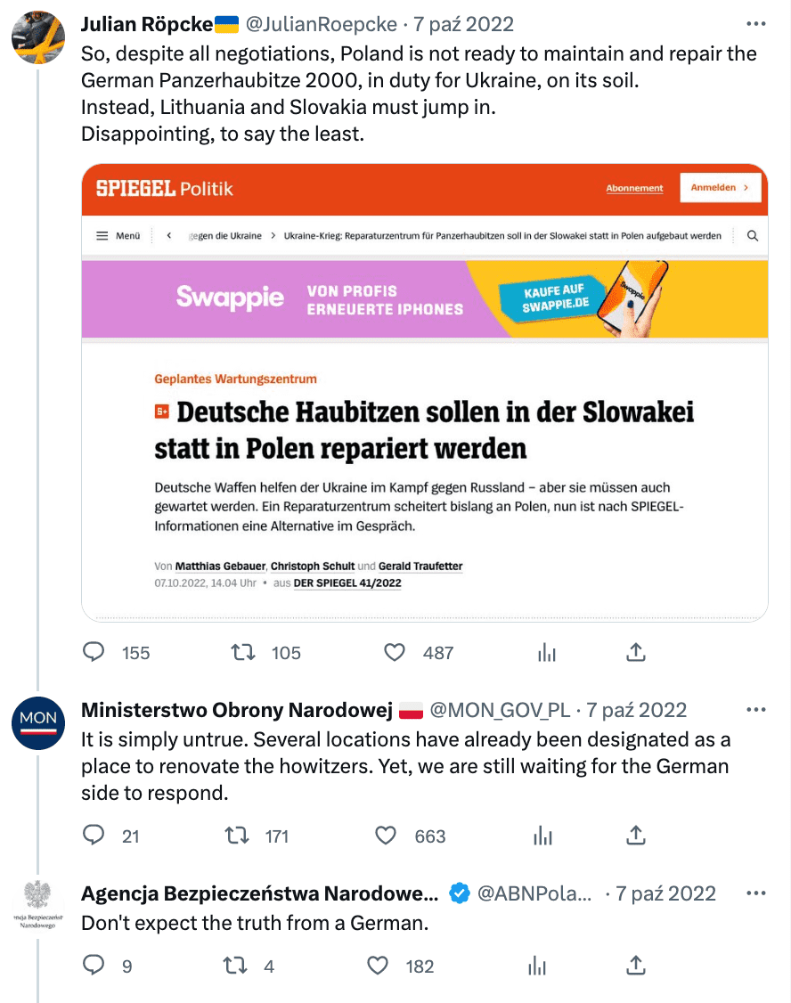Retweet the Ministerstwo Obrony Narodowej reply
This screenshot has height=1003, width=791.
(235, 836)
